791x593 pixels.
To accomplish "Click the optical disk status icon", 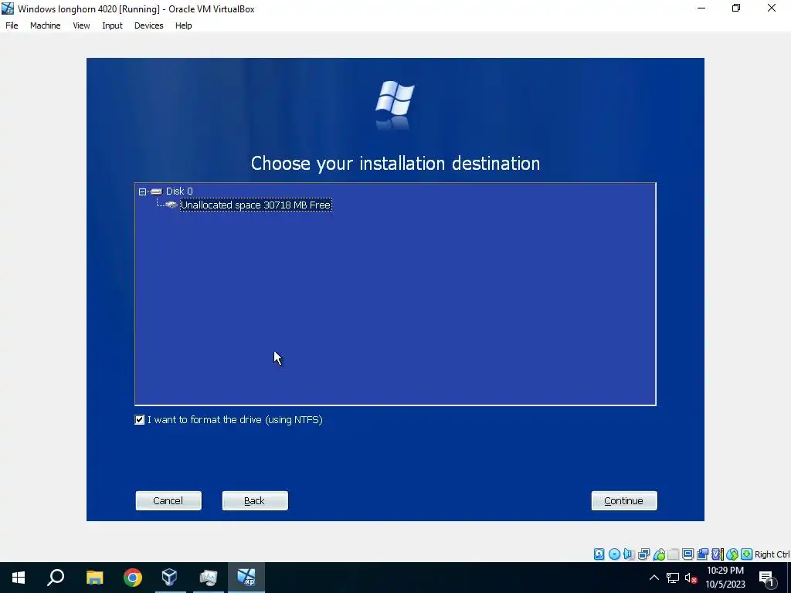I will [614, 554].
